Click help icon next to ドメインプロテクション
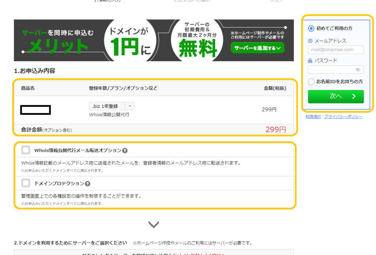The width and height of the screenshot is (376, 255). (87, 183)
